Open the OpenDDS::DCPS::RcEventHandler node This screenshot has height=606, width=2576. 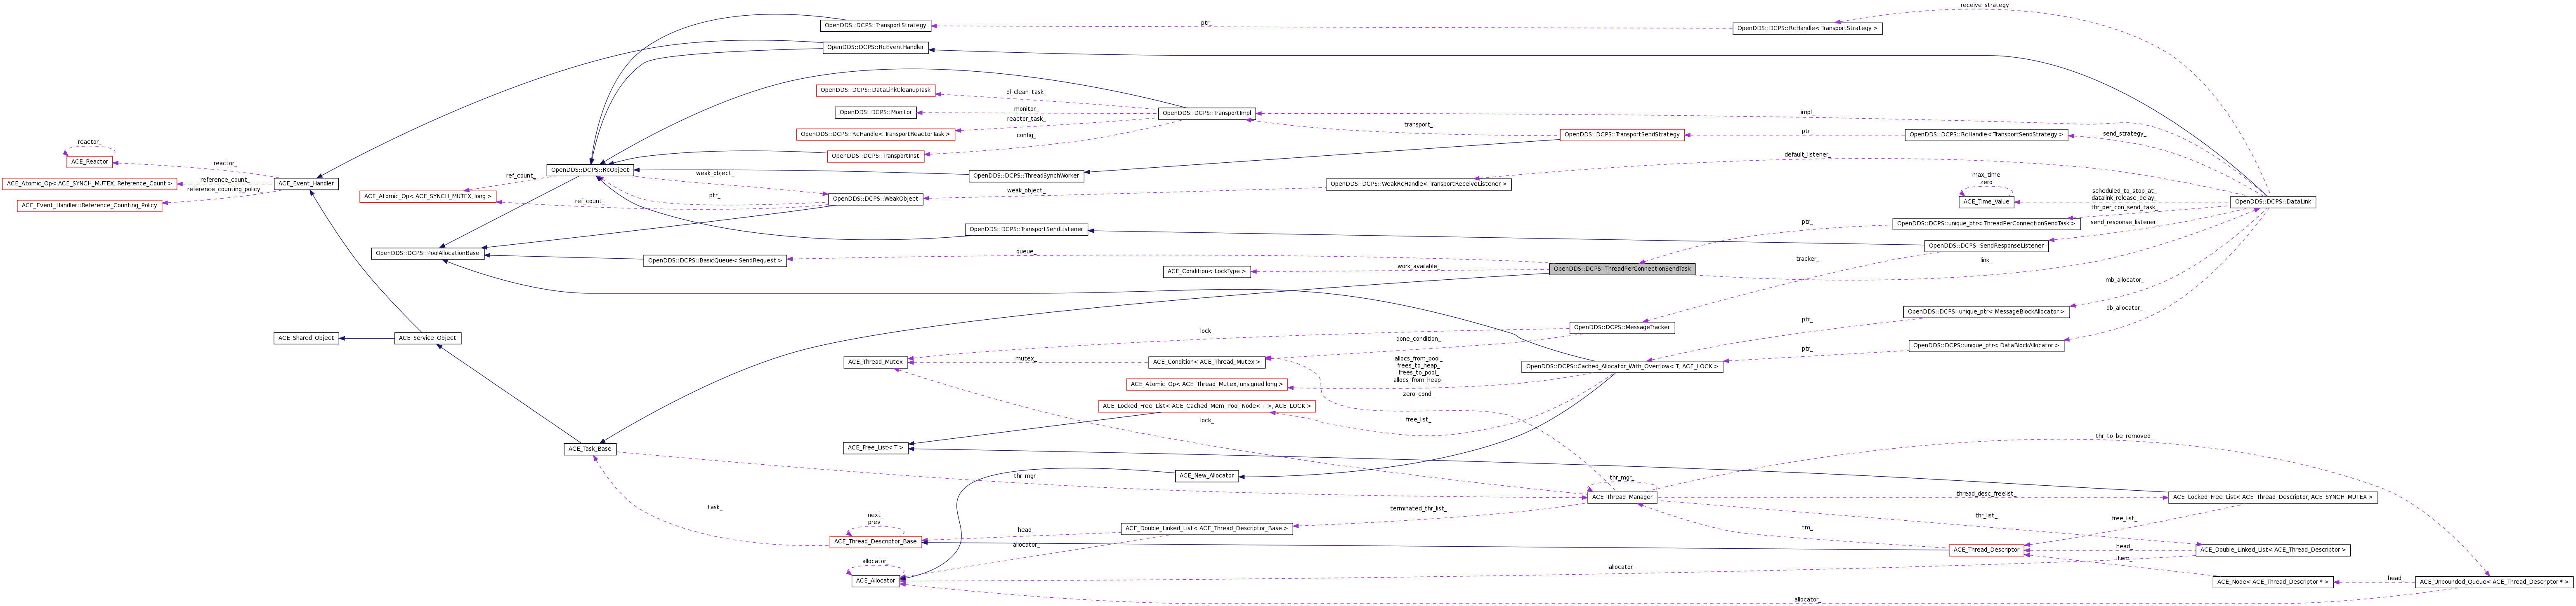coord(875,47)
